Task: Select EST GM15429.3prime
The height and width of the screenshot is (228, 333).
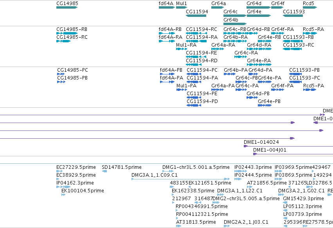Action: click(285, 203)
